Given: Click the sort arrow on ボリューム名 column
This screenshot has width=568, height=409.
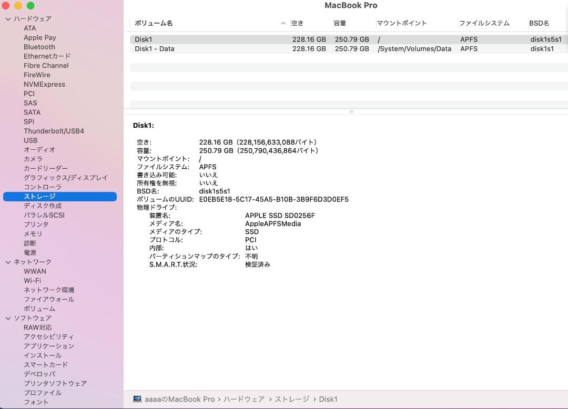Looking at the screenshot, I should 283,23.
